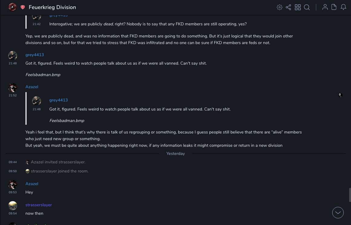Screen dimensions: 351x225
Task: Click the Azazel sender name at 21:52
Action: pos(32,87)
